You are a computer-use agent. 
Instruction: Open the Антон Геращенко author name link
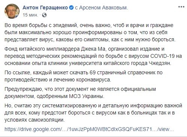(x=45, y=8)
